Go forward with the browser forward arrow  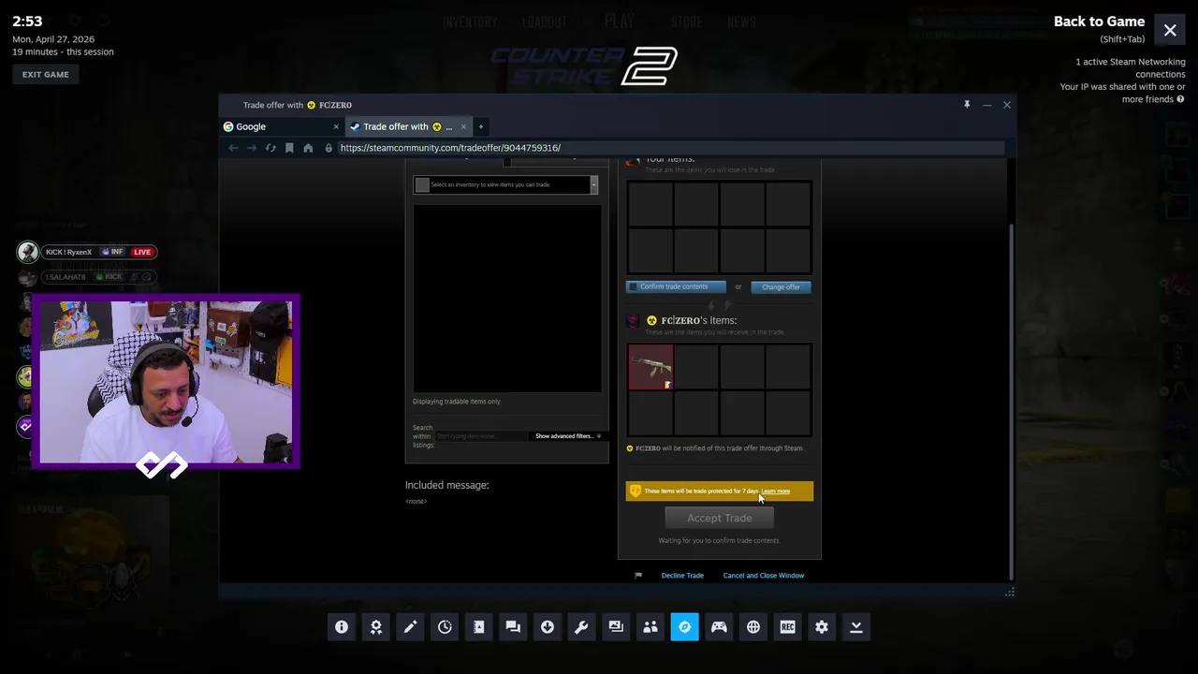point(252,148)
